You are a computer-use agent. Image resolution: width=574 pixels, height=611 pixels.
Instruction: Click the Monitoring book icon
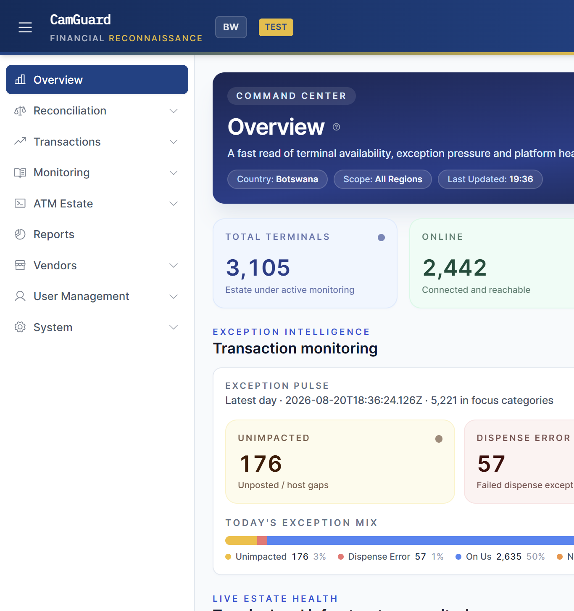pyautogui.click(x=20, y=173)
